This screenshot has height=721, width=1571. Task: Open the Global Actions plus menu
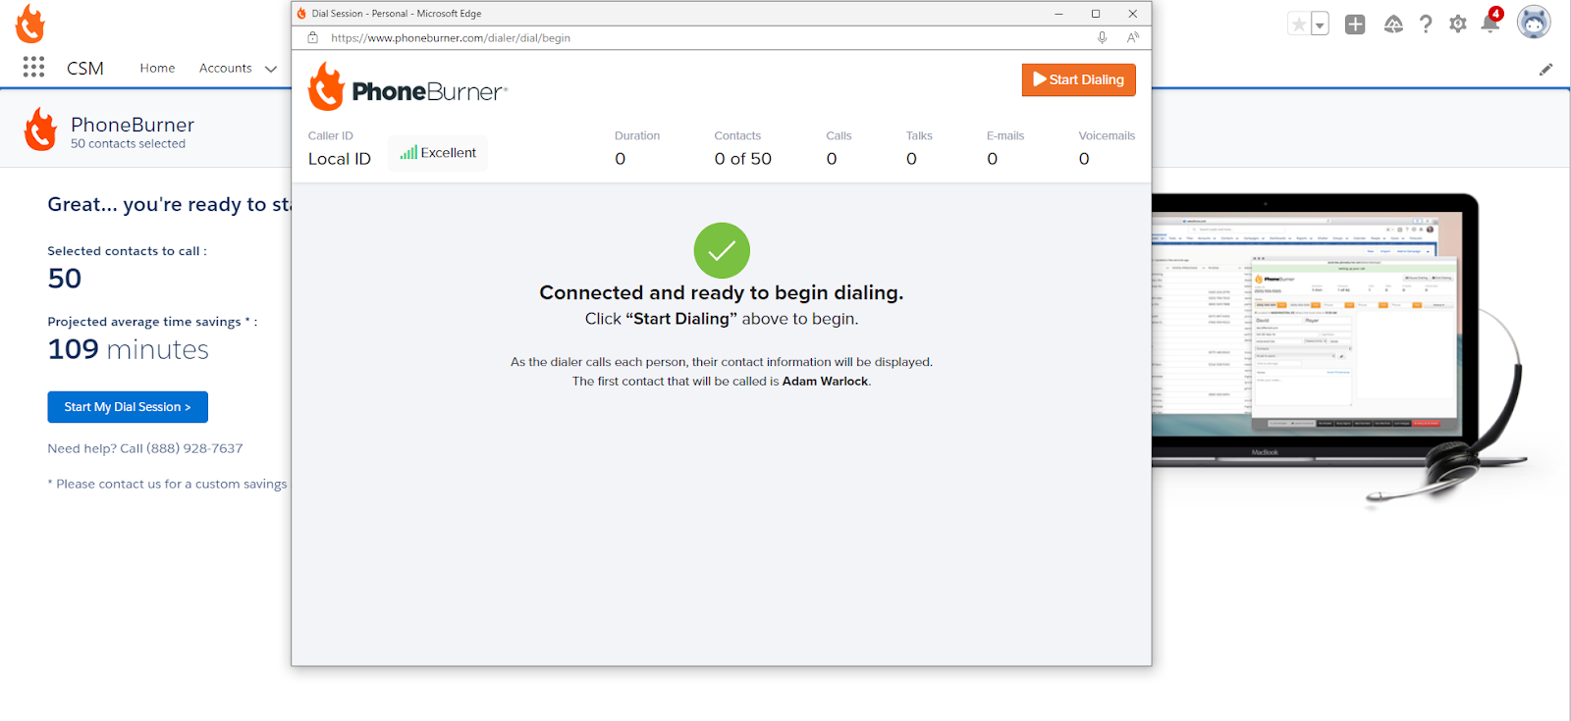pos(1355,25)
